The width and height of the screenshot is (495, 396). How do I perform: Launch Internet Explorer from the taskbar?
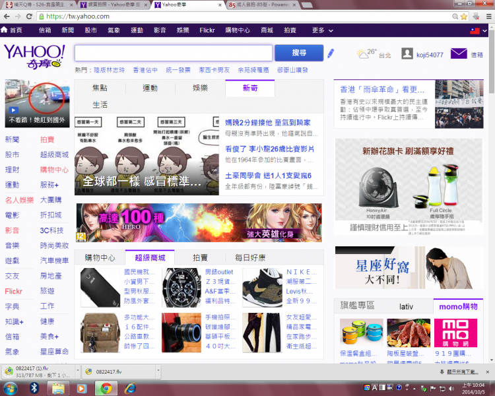tap(130, 387)
